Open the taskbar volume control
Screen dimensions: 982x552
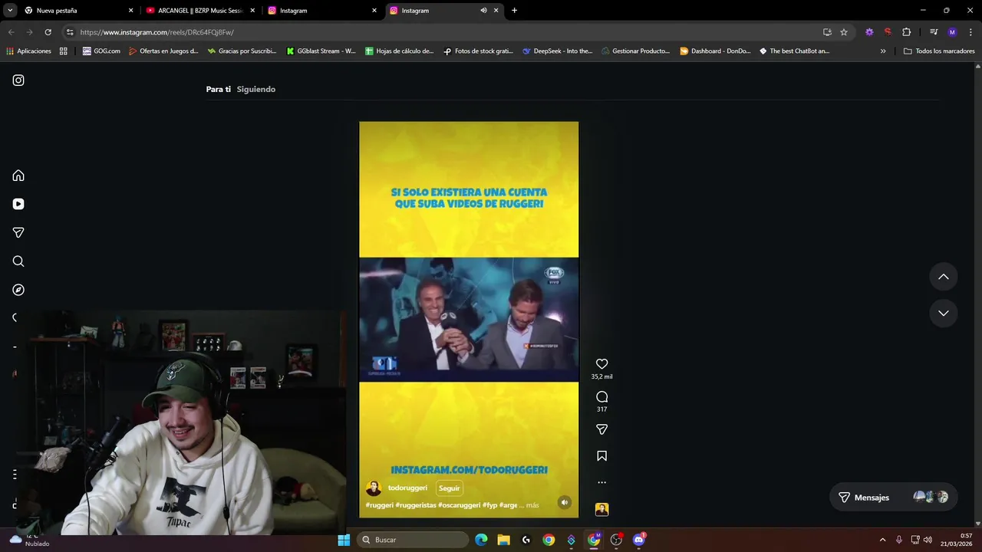928,540
